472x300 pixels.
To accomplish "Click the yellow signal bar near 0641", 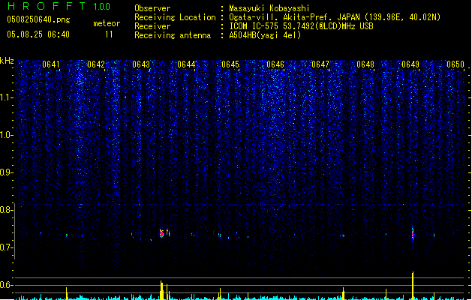I will pyautogui.click(x=67, y=293).
